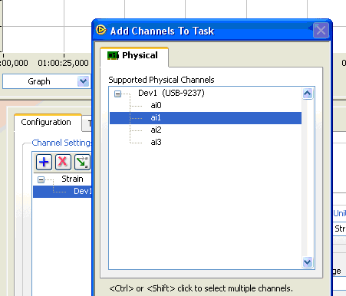The image size is (346, 296).
Task: Click the red X remove channel icon
Action: pos(63,162)
